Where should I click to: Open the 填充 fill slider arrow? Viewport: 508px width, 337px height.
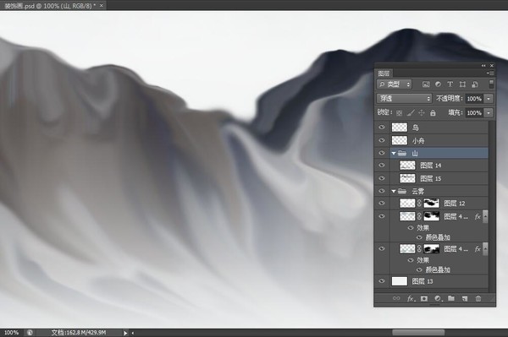pos(489,113)
